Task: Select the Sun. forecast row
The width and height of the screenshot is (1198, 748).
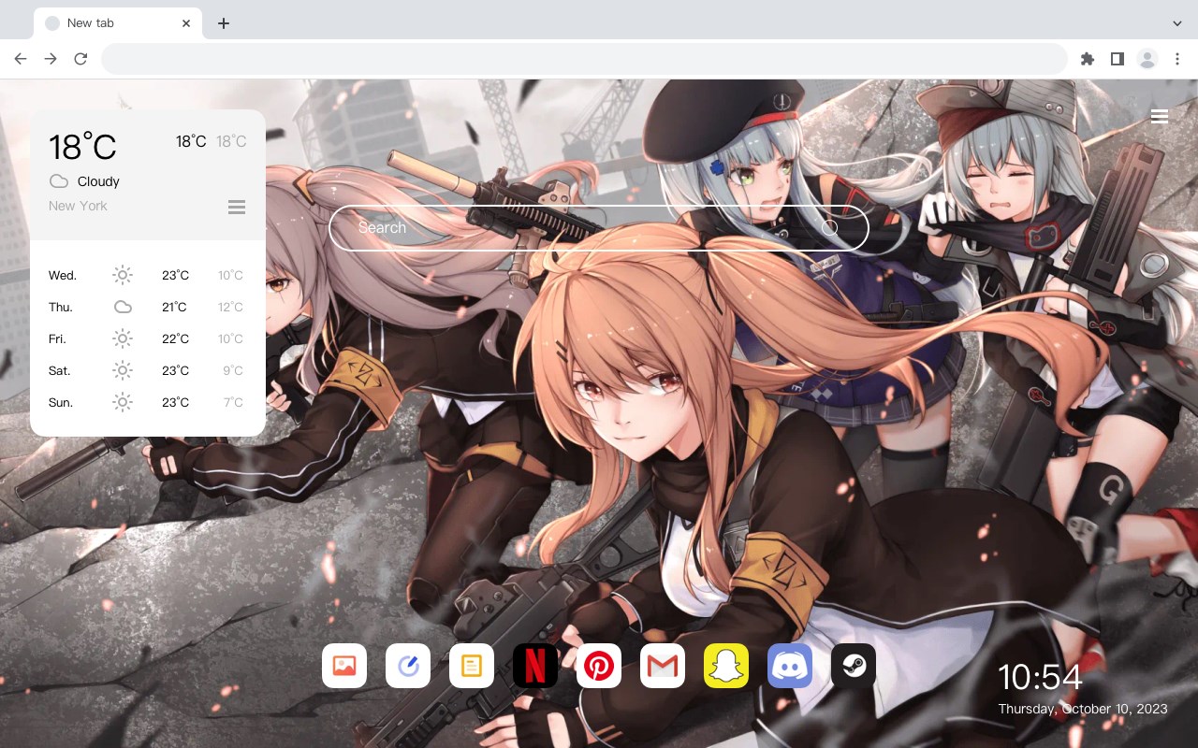Action: click(x=148, y=402)
